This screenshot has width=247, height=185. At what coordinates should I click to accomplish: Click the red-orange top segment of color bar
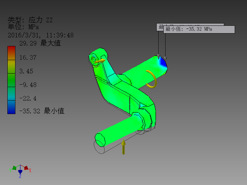[x=11, y=53]
